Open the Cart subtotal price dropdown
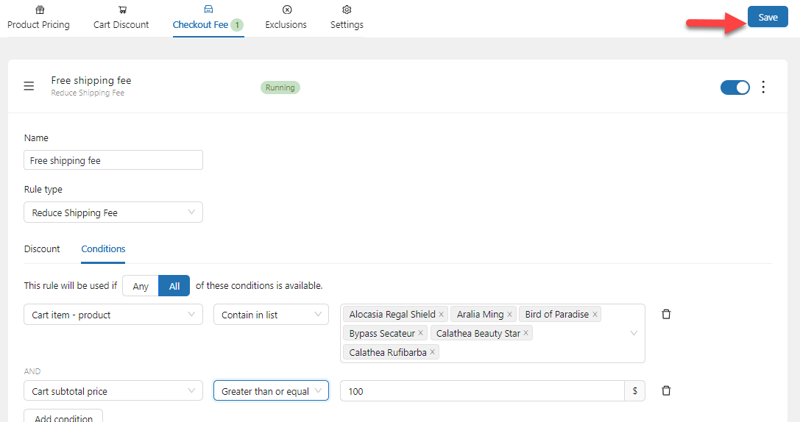Image resolution: width=800 pixels, height=422 pixels. 113,391
